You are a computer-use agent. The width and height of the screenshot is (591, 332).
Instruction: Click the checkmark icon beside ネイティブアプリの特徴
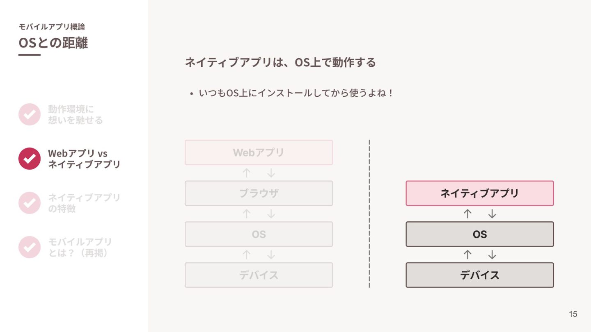tap(30, 203)
